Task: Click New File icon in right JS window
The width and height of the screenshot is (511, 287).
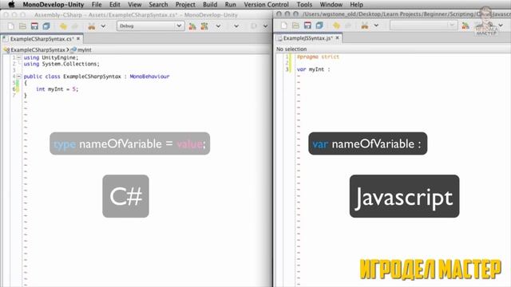Action: [x=284, y=26]
